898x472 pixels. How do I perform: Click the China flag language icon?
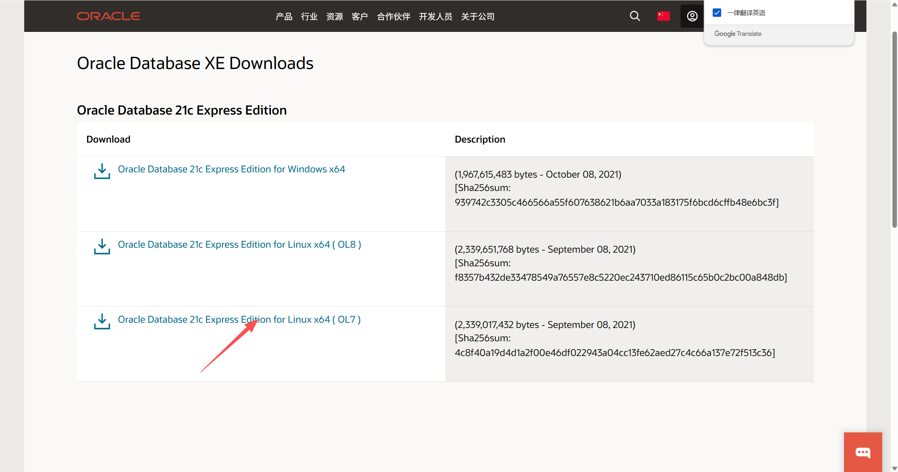point(663,16)
